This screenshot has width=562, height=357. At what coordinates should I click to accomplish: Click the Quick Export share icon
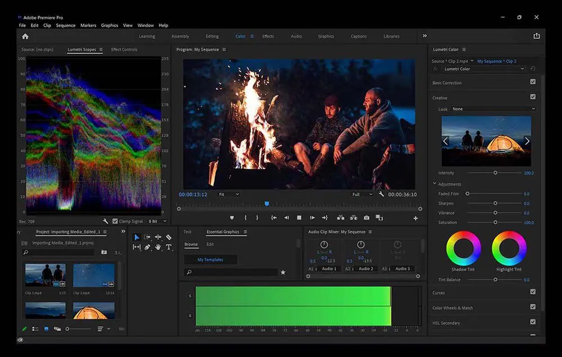(x=537, y=36)
